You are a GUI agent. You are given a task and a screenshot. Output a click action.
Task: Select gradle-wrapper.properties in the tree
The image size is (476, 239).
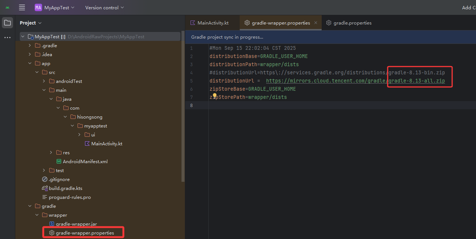pos(85,233)
